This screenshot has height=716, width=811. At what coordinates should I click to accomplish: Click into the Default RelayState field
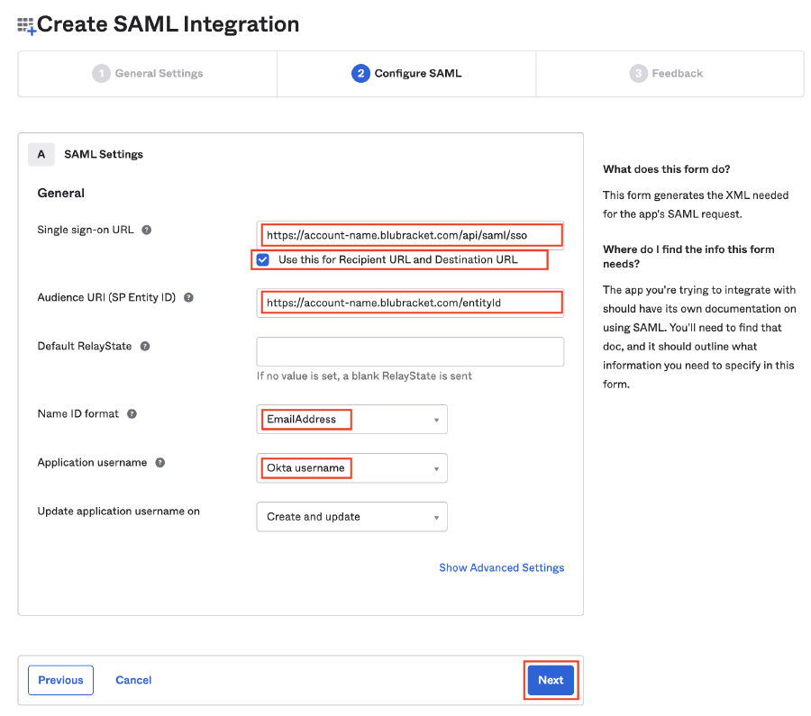[410, 351]
